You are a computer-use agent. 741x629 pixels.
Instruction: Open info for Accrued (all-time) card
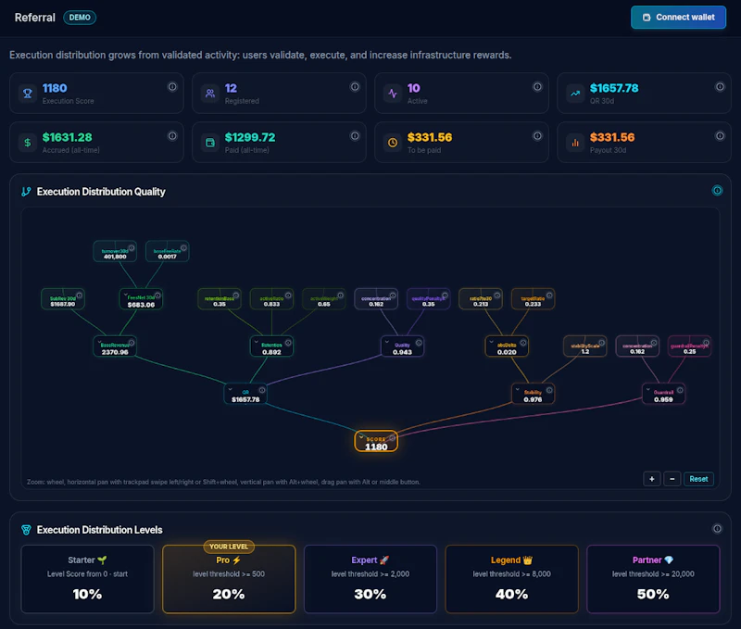172,136
